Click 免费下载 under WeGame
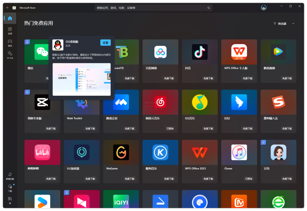 (x=129, y=179)
